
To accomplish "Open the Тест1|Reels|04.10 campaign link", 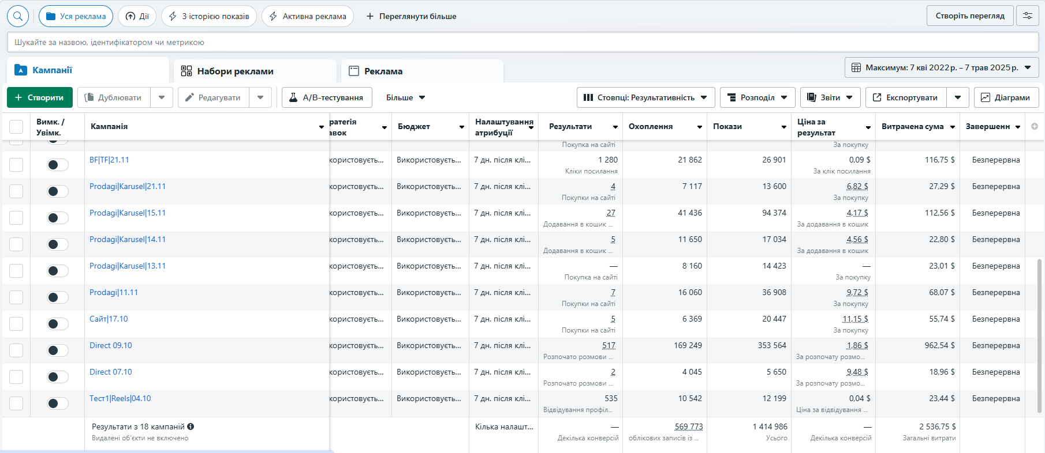I will pyautogui.click(x=120, y=398).
